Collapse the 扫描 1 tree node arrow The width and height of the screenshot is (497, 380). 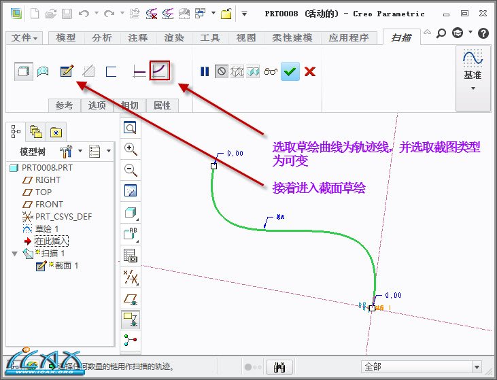pyautogui.click(x=14, y=254)
